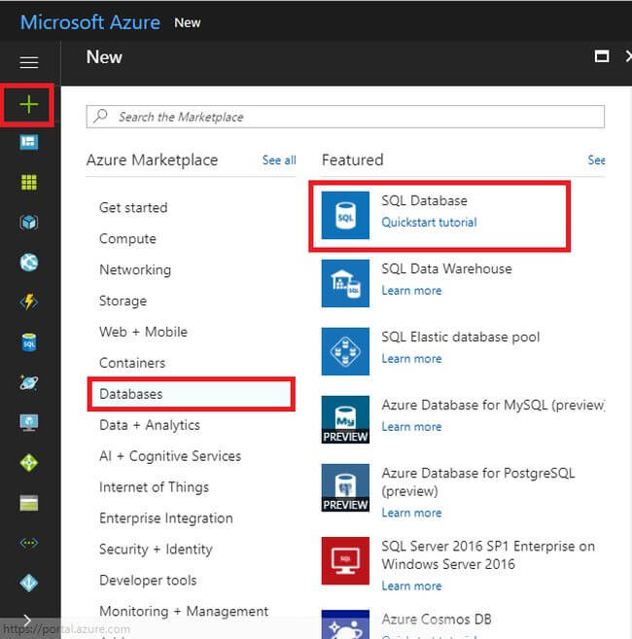
Task: Click See all next to Azure Marketplace
Action: 279,160
